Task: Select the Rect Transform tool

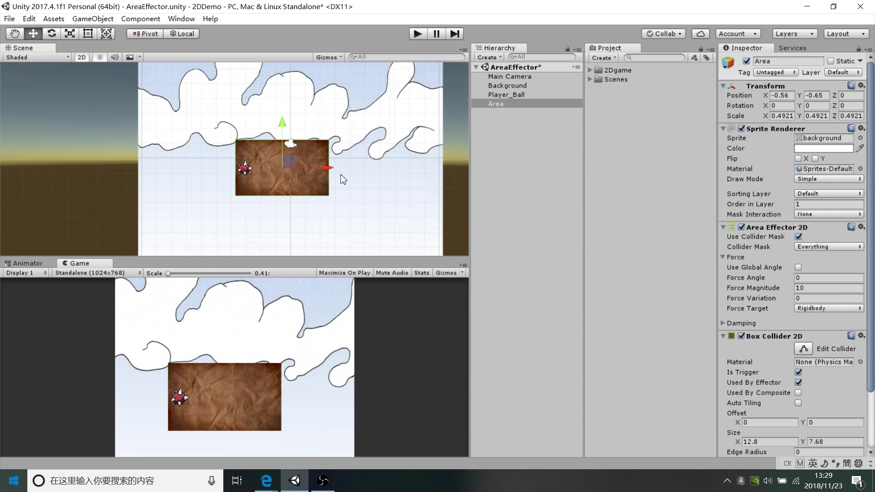Action: click(88, 34)
